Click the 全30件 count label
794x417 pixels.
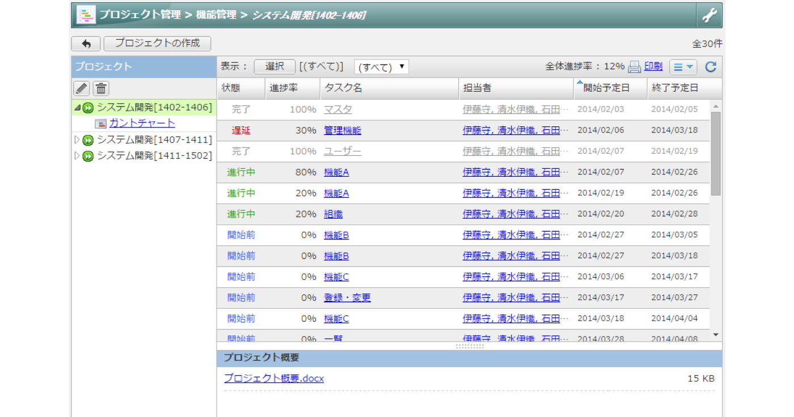(x=707, y=44)
